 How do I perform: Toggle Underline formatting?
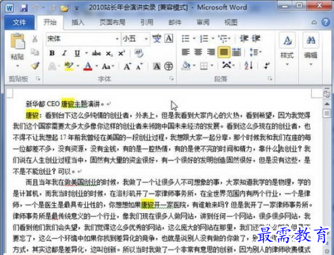[x=77, y=53]
